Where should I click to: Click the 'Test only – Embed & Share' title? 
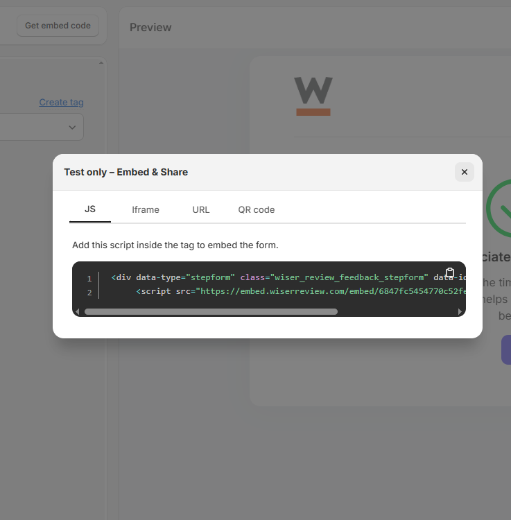pos(125,172)
